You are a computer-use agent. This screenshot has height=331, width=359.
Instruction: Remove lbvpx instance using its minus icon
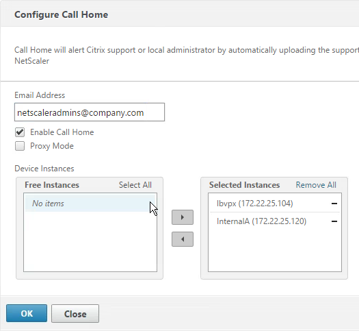[334, 204]
